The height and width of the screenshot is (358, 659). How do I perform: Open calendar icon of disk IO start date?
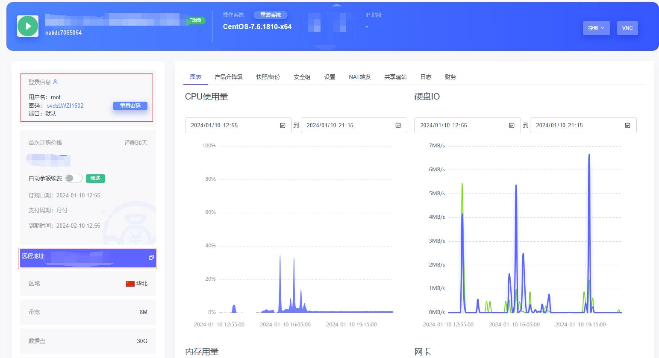[512, 125]
